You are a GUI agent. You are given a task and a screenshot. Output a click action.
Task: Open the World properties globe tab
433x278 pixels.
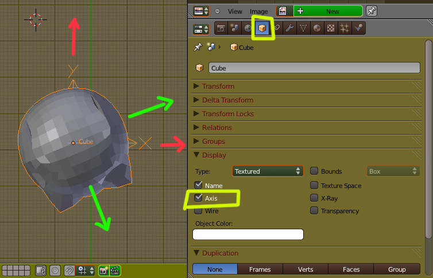click(x=248, y=28)
